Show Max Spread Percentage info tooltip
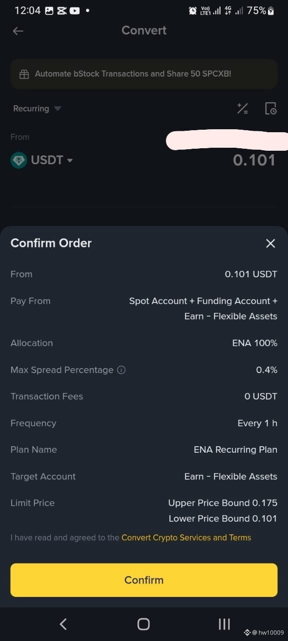Screen dimensions: 288x641 coord(121,370)
